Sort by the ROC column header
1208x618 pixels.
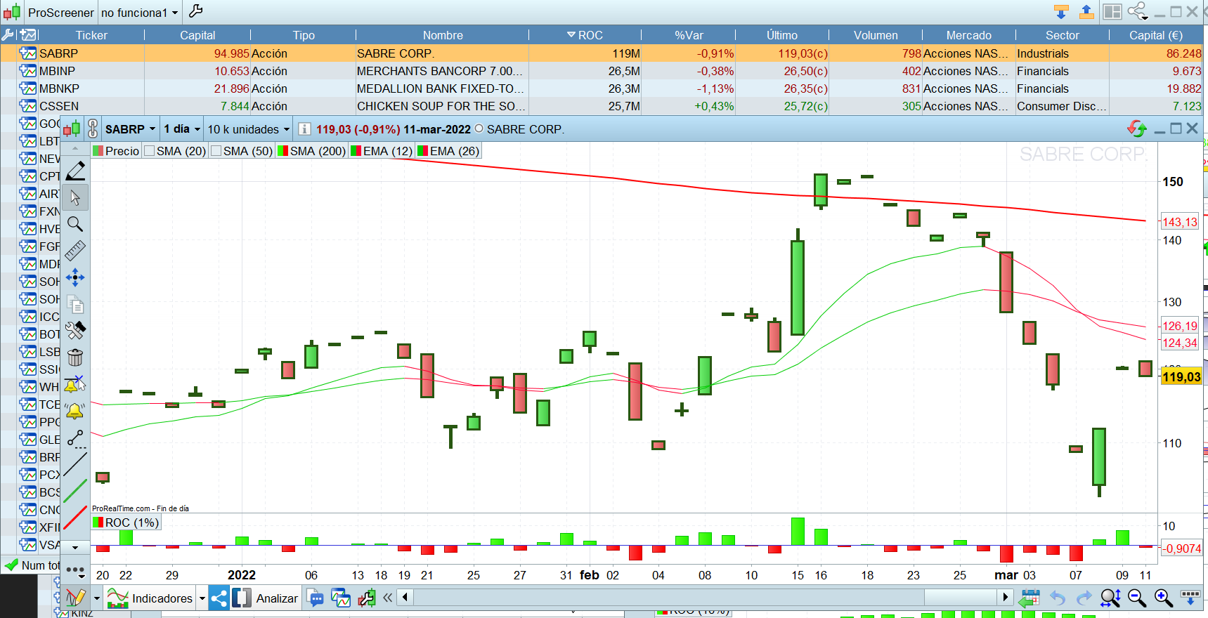tap(585, 35)
